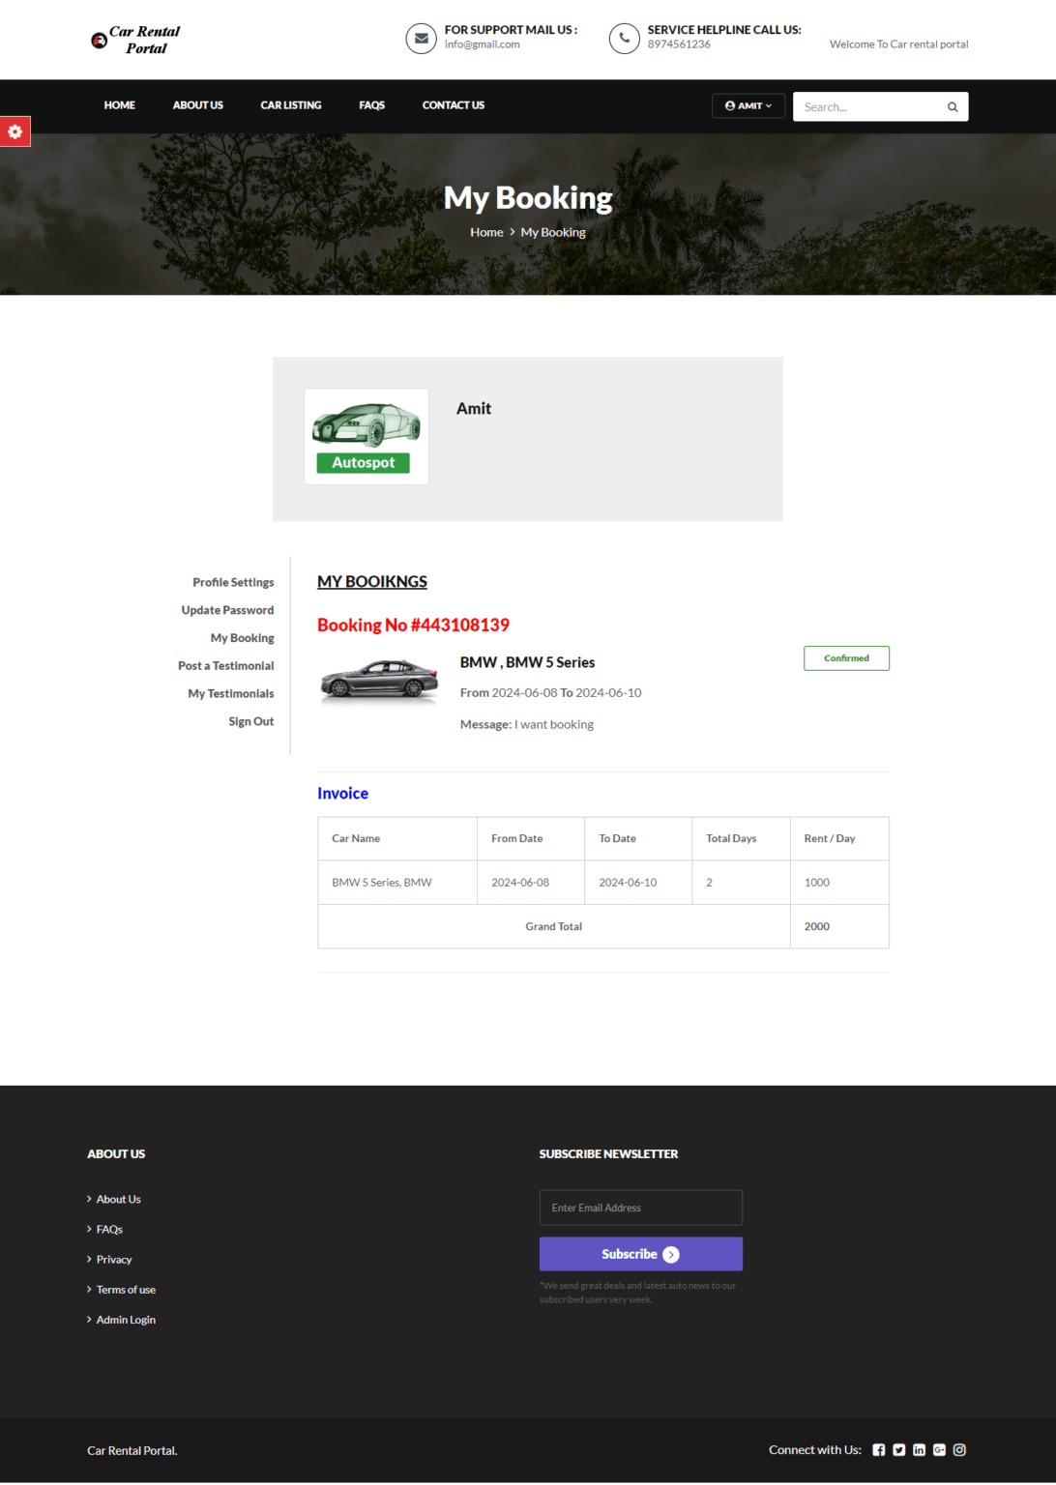Viewport: 1056px width, 1485px height.
Task: Open the Sign Out link
Action: (250, 720)
